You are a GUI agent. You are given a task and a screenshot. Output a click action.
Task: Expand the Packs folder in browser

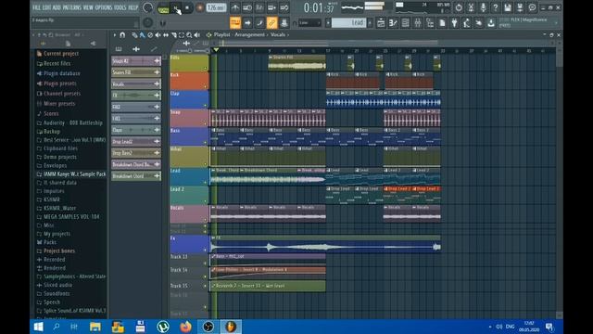50,242
